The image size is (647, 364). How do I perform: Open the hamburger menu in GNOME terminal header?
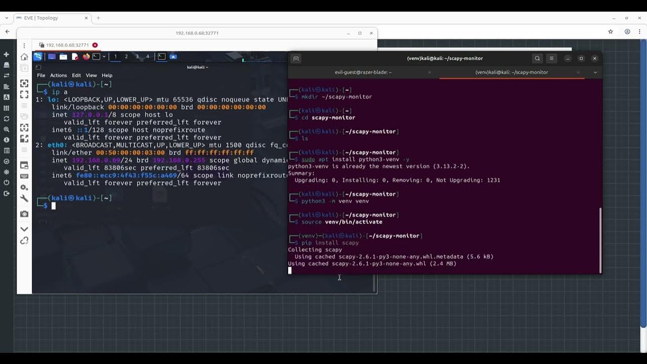(551, 59)
